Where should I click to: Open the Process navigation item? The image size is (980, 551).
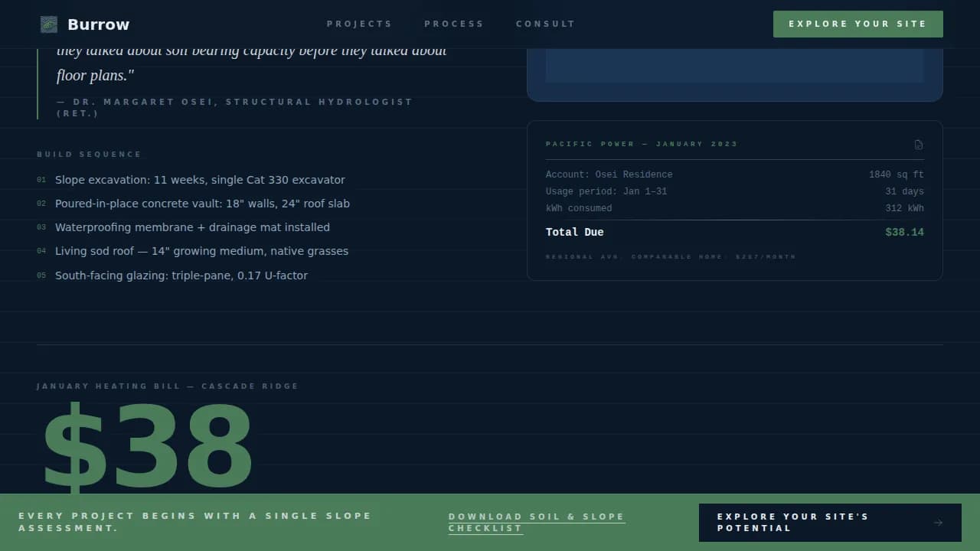click(x=454, y=24)
